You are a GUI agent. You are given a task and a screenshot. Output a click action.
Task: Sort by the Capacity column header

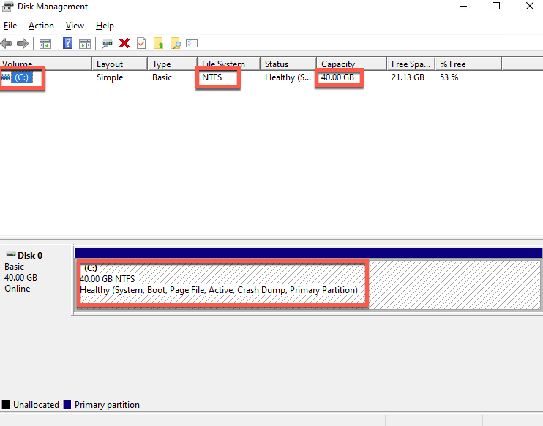click(x=352, y=64)
